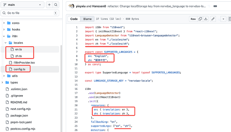Open the main branch selector dropdown
The width and height of the screenshot is (231, 132).
pyautogui.click(x=22, y=5)
